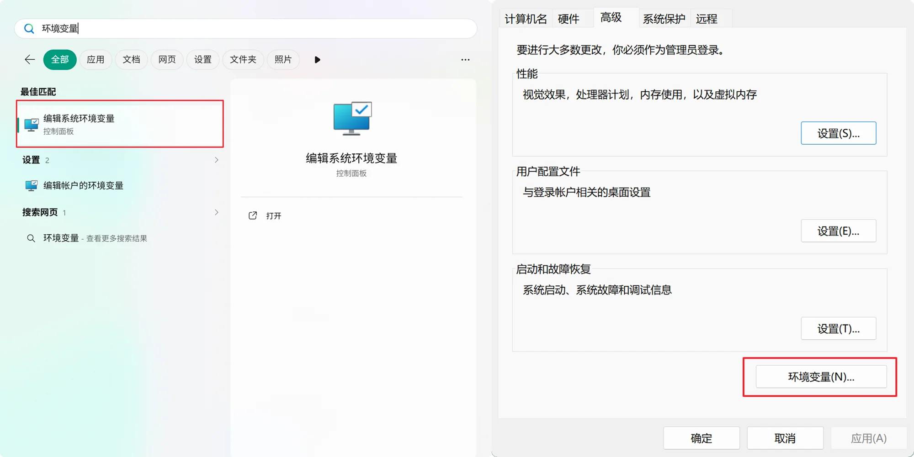The width and height of the screenshot is (914, 457).
Task: Switch to the 设置 filter chip
Action: (203, 60)
